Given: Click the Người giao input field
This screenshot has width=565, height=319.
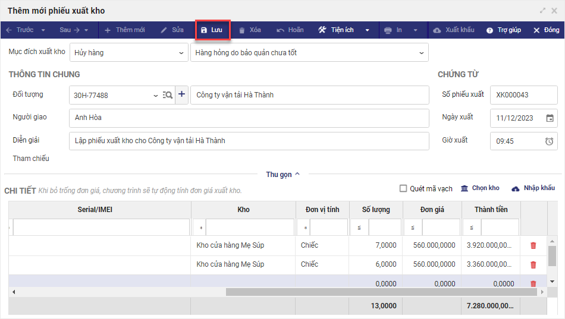Looking at the screenshot, I should (x=249, y=118).
